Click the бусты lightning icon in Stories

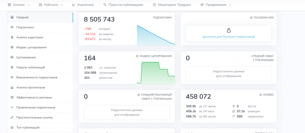[234, 106]
